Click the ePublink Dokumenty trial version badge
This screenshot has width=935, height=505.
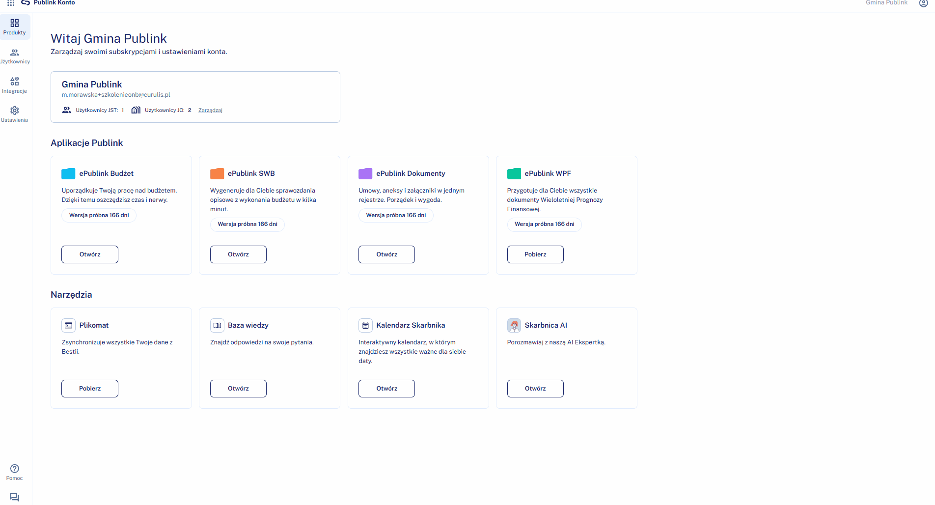[396, 215]
